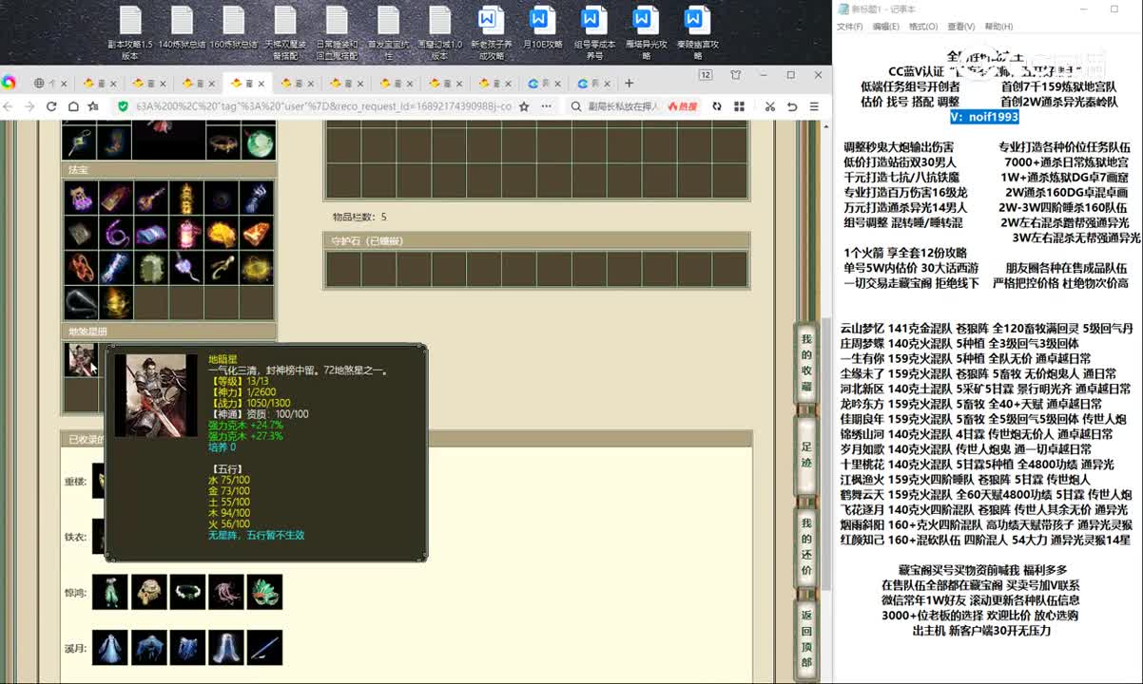Image resolution: width=1143 pixels, height=684 pixels.
Task: Click the golden belt equipment icon
Action: [x=223, y=142]
